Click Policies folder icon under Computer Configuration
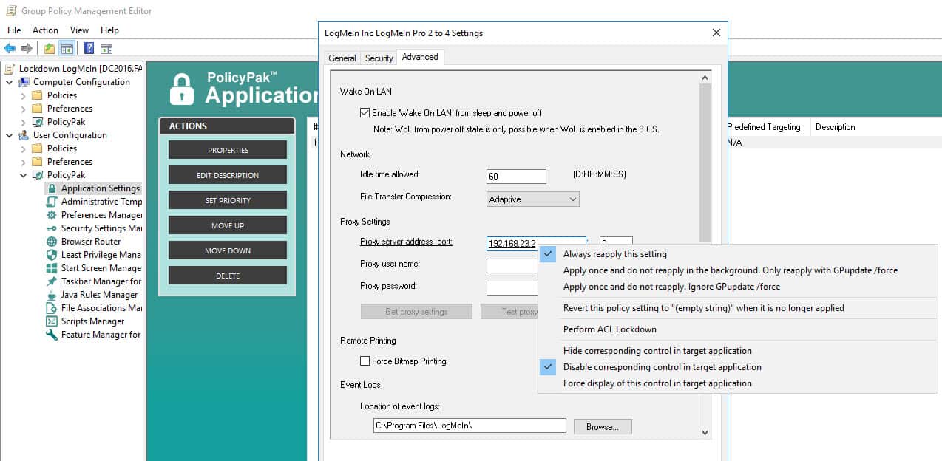Screen dimensions: 942x461 click(38, 95)
